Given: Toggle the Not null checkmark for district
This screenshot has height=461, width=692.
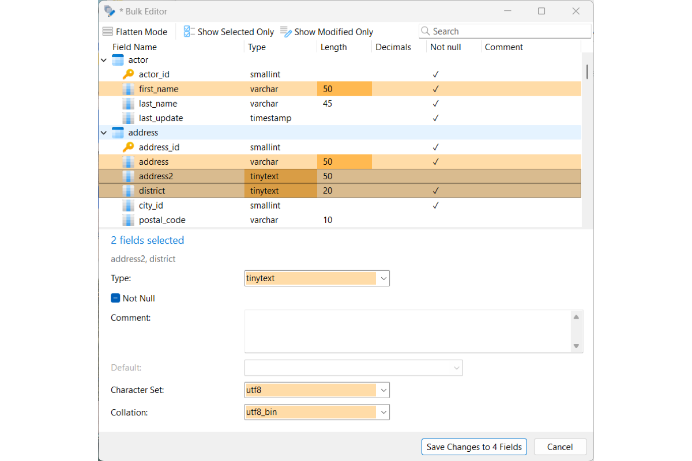Looking at the screenshot, I should [x=436, y=191].
